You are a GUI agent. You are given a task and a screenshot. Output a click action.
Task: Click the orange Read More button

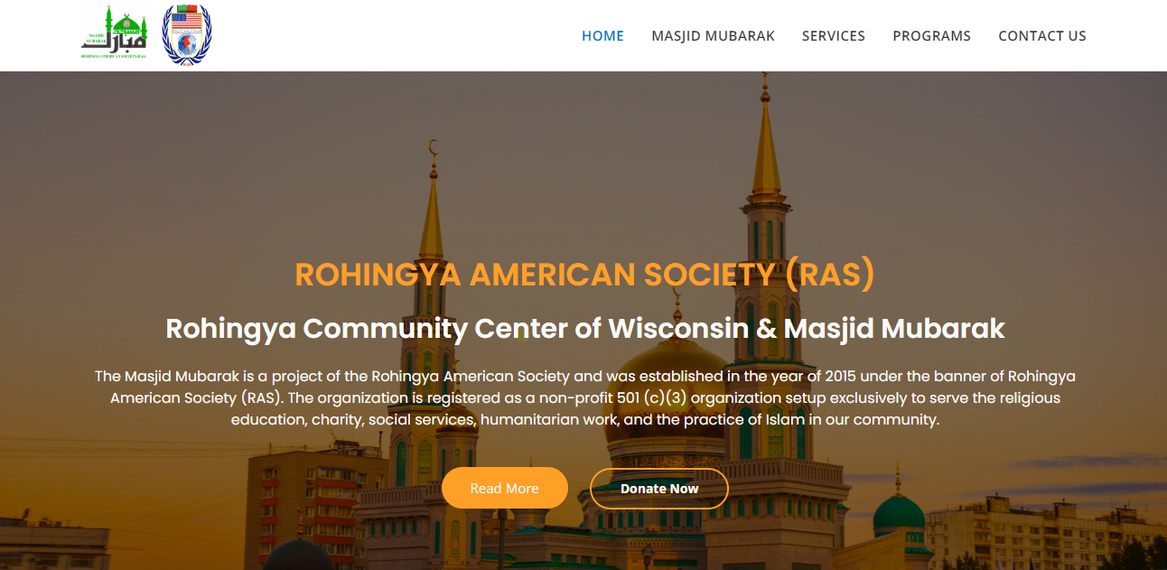coord(505,488)
